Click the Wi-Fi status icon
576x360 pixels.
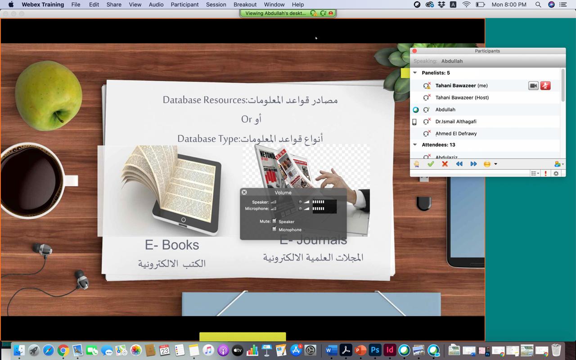point(466,4)
